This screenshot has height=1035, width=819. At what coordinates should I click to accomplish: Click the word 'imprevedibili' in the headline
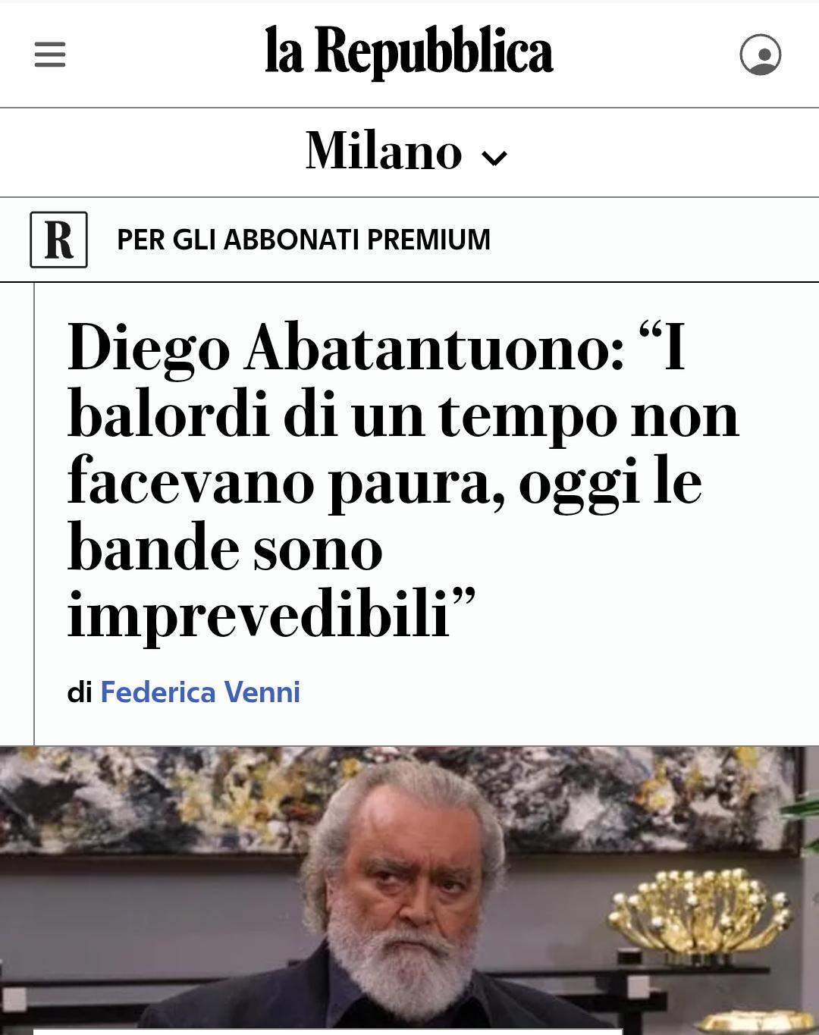(259, 613)
